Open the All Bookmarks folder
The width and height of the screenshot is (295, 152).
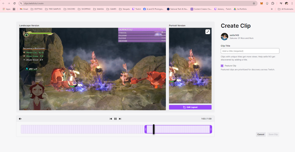(x=285, y=9)
